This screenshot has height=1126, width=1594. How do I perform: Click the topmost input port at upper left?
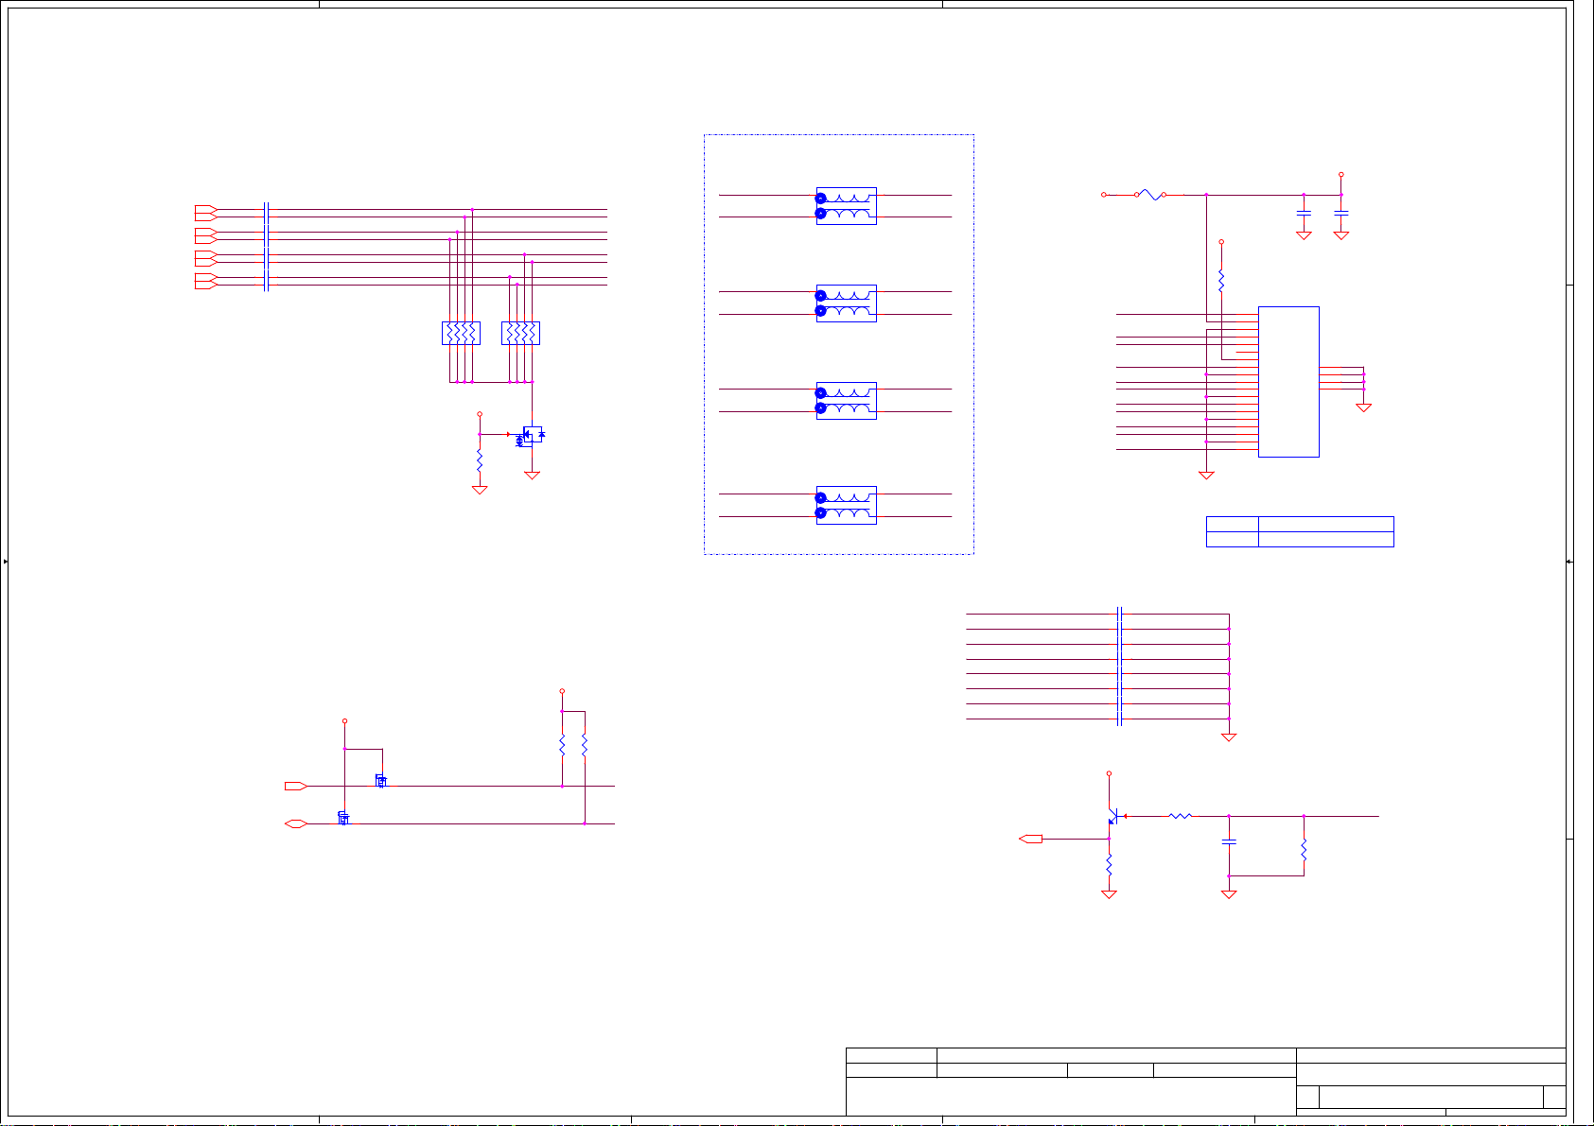click(206, 209)
